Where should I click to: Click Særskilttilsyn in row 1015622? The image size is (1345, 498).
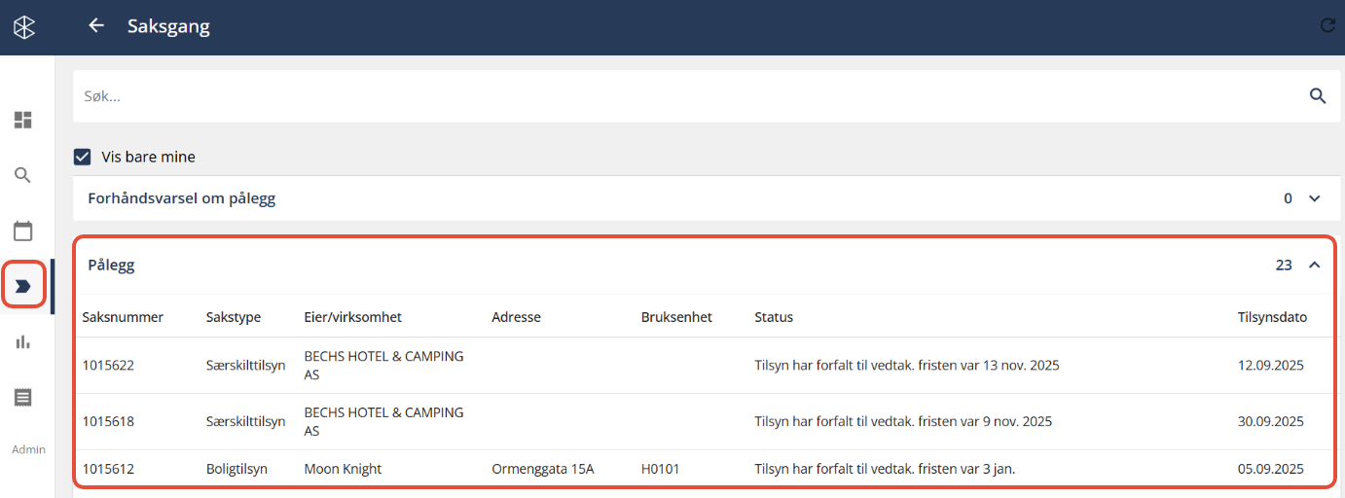tap(246, 366)
